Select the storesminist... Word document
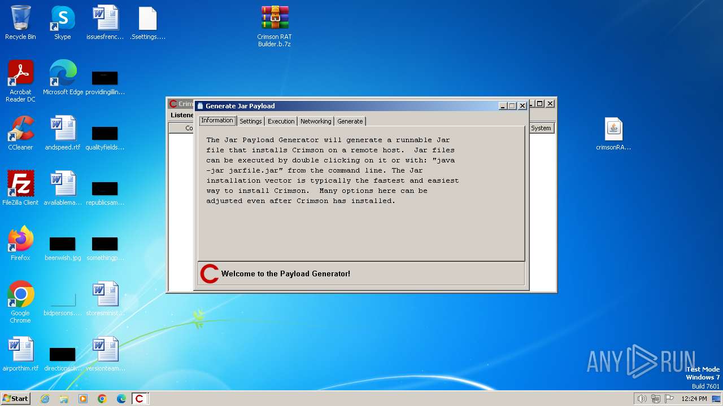The height and width of the screenshot is (406, 723). pos(105,299)
